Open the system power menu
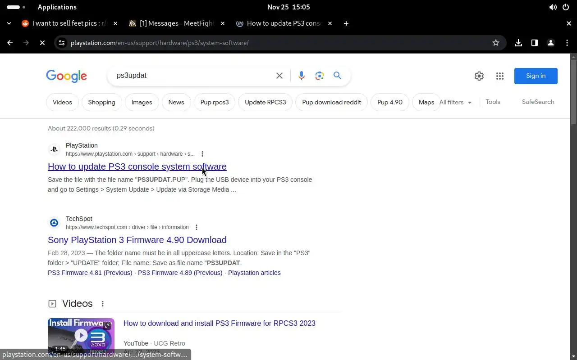The height and width of the screenshot is (360, 577). [x=566, y=7]
